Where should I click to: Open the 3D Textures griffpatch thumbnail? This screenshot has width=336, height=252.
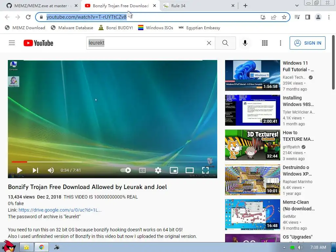point(252,145)
